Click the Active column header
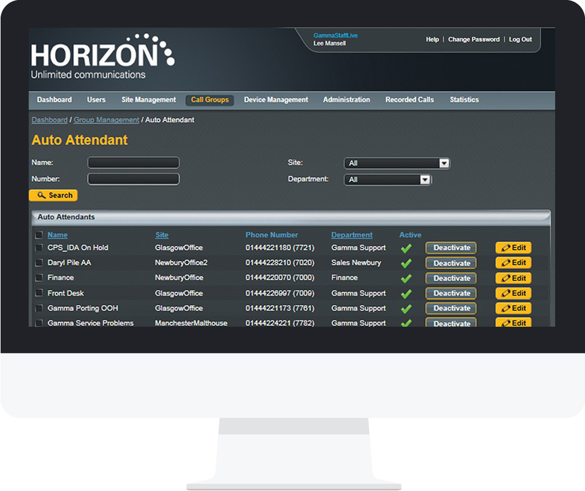 [411, 235]
